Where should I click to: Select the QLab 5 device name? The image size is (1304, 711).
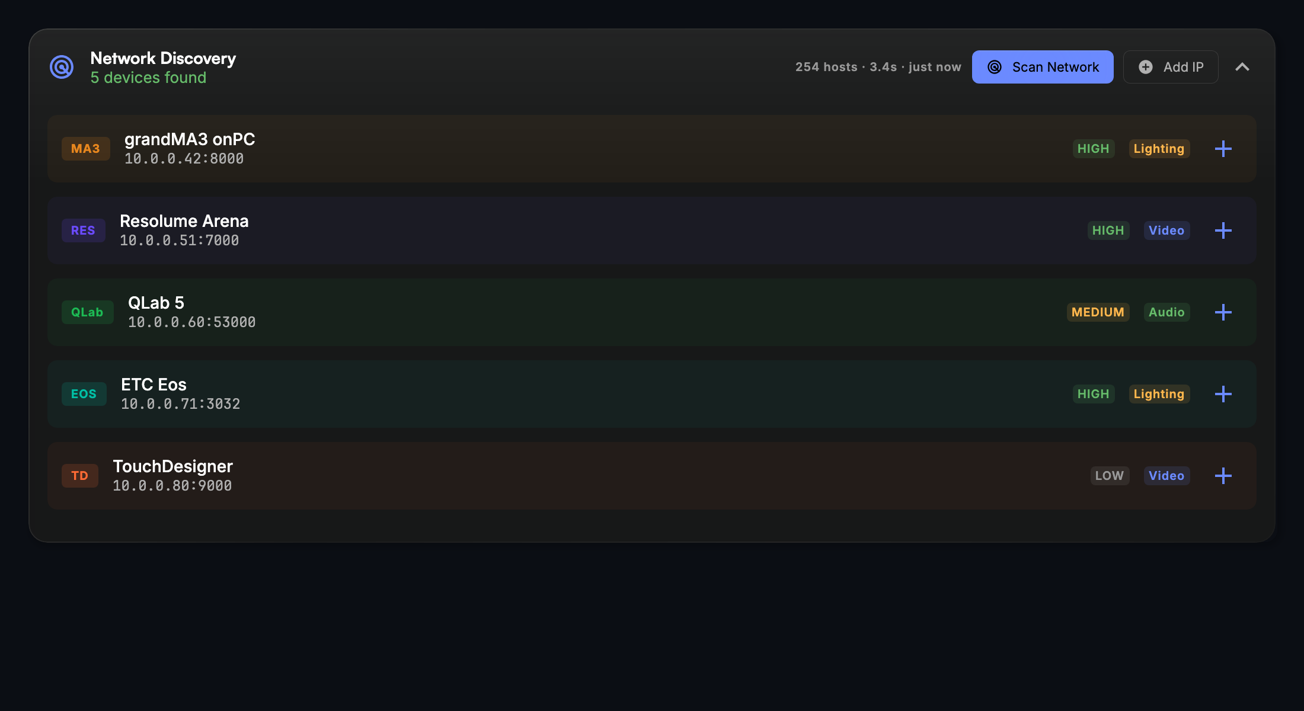point(156,303)
